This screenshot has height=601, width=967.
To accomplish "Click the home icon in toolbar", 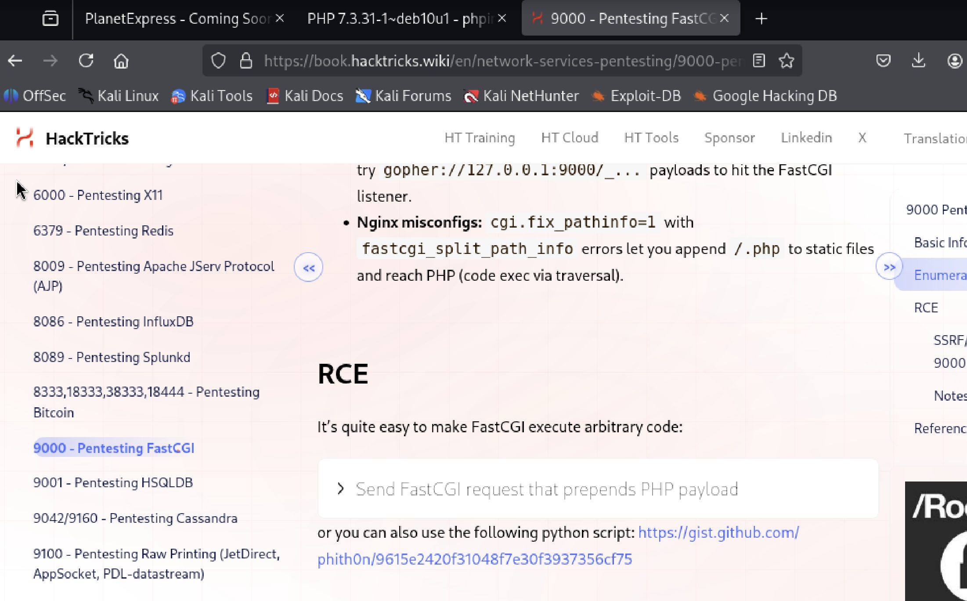I will tap(121, 61).
